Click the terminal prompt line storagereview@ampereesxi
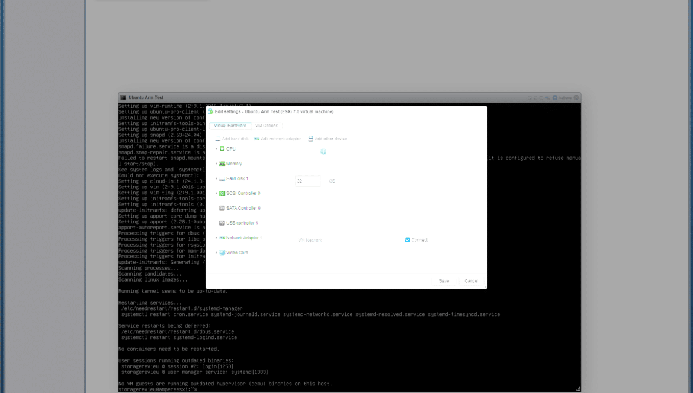 tap(158, 389)
